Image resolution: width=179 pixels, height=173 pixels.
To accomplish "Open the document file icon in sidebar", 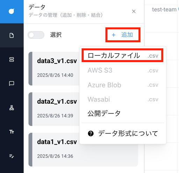I will point(12,35).
